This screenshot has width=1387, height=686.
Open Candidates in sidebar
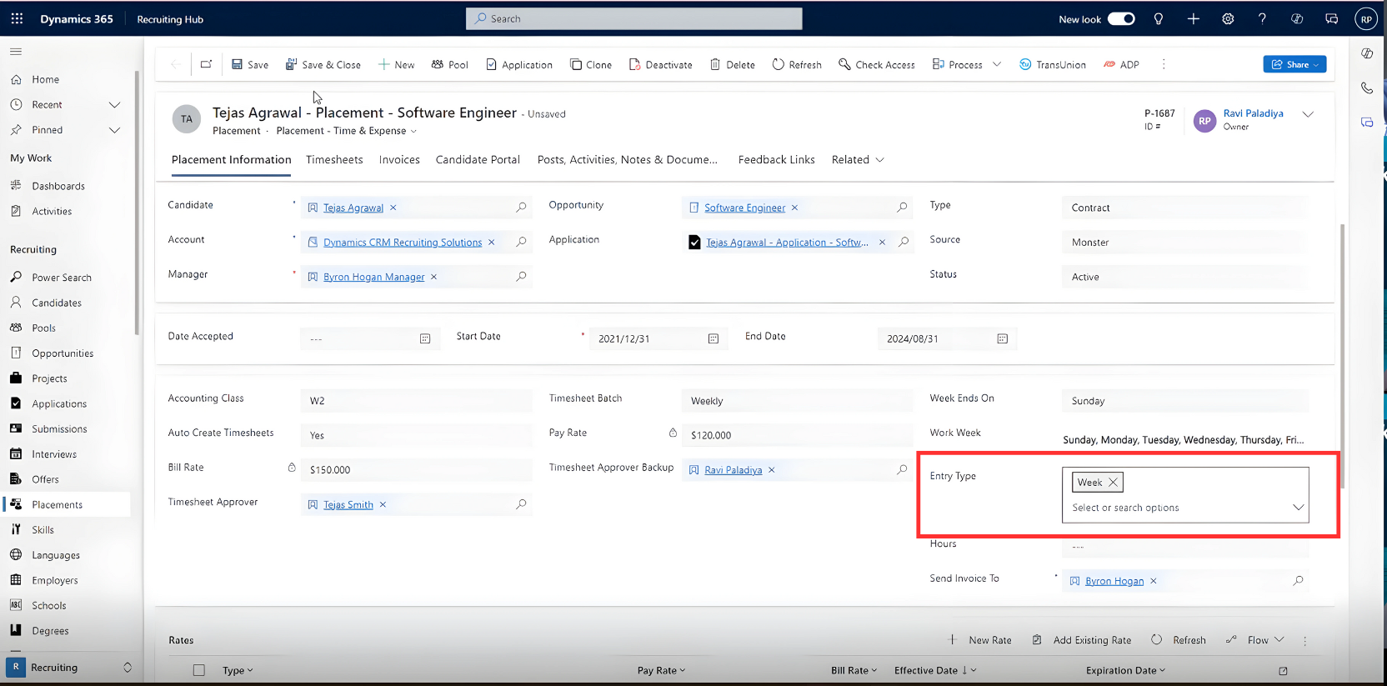click(x=57, y=303)
